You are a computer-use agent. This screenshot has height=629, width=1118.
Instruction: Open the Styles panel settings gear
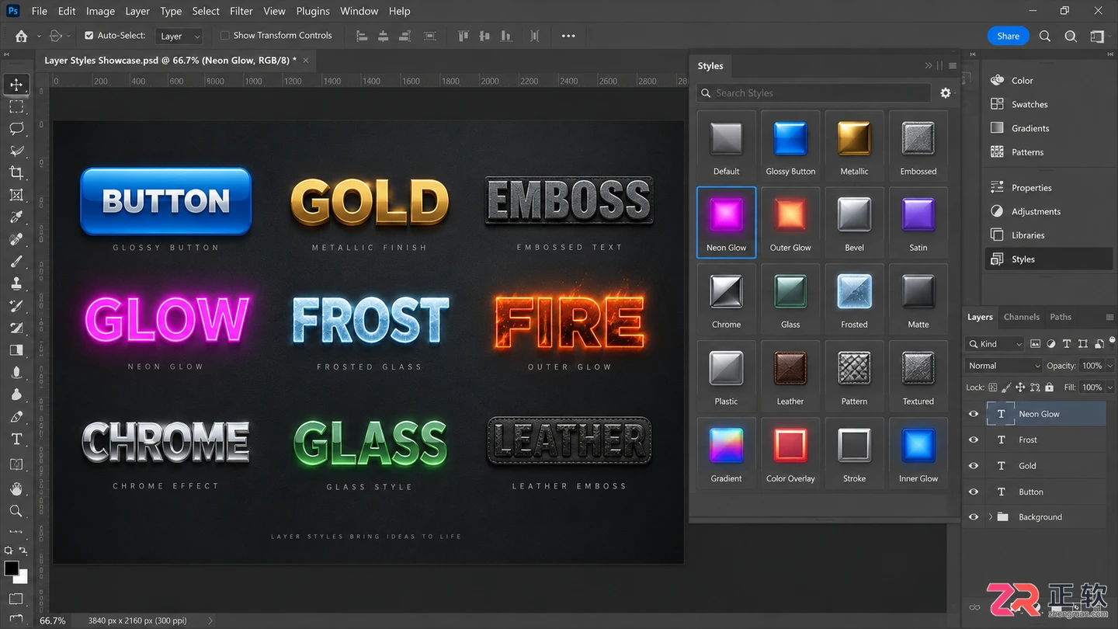tap(945, 93)
